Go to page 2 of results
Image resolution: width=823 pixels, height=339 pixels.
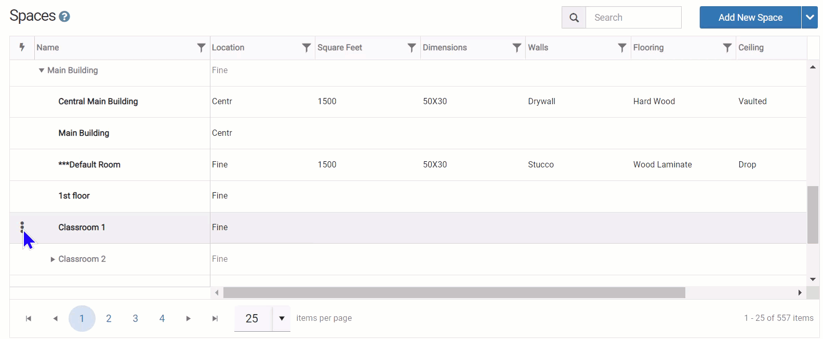point(109,318)
